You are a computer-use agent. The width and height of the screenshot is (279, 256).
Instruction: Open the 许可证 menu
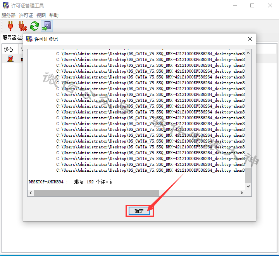26,15
